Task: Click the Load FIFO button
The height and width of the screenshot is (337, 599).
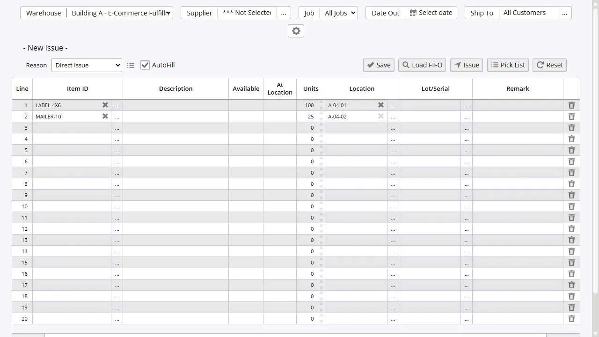Action: click(422, 65)
